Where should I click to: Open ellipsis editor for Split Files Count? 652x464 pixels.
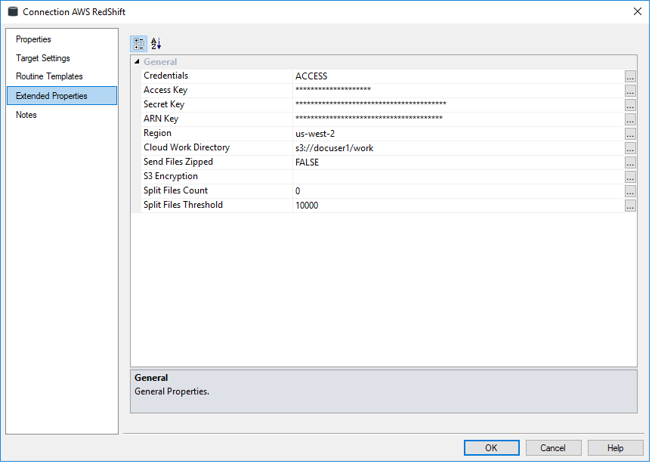630,191
